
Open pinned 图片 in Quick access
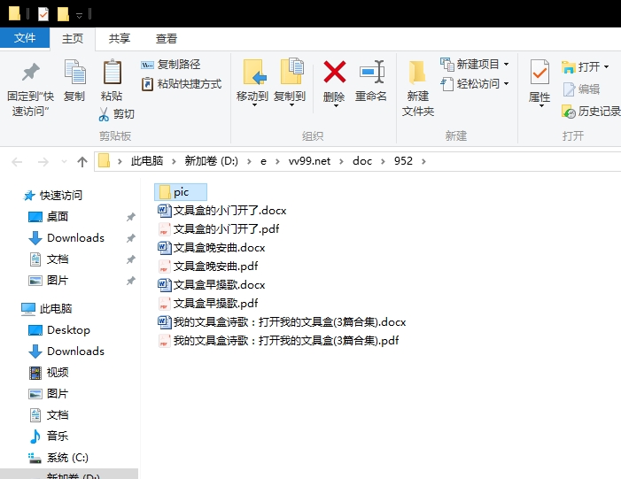click(x=49, y=281)
